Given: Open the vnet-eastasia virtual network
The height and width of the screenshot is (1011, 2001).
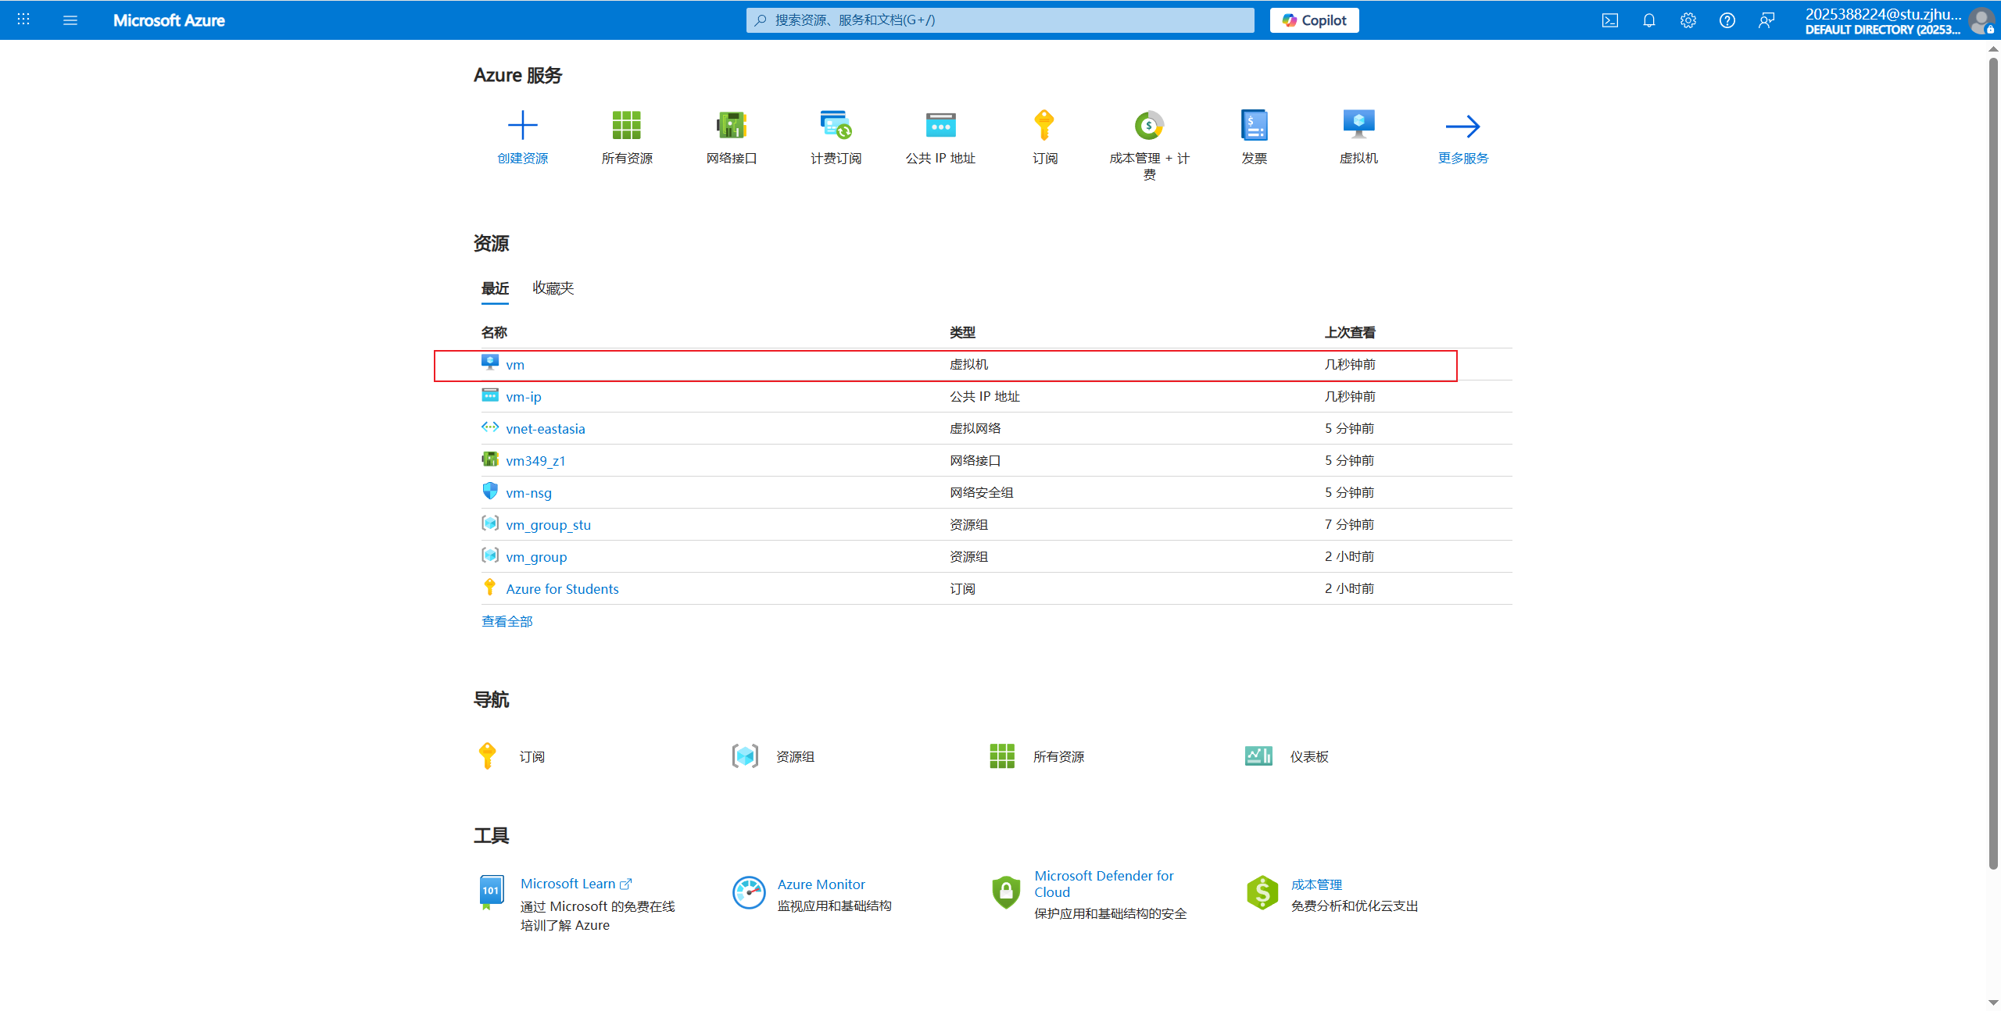Looking at the screenshot, I should click(546, 429).
